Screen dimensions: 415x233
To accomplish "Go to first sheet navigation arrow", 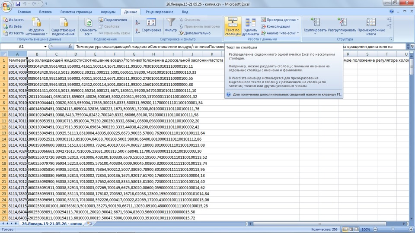I will (x=3, y=224).
